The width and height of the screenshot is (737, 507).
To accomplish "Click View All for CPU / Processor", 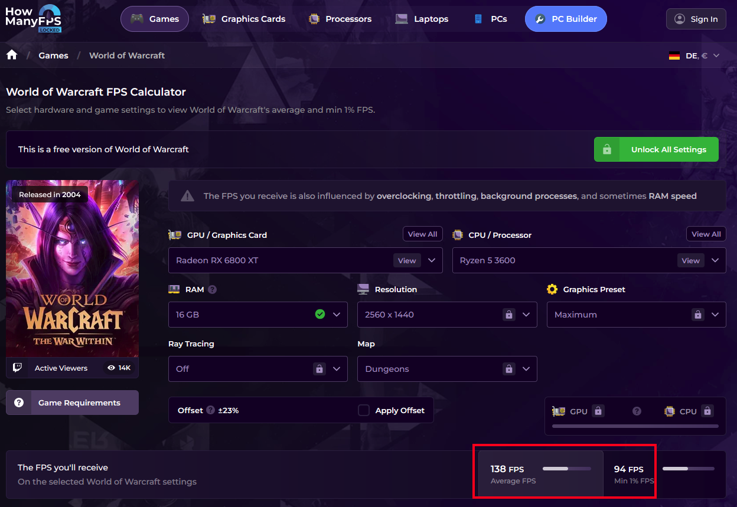I will pyautogui.click(x=706, y=234).
